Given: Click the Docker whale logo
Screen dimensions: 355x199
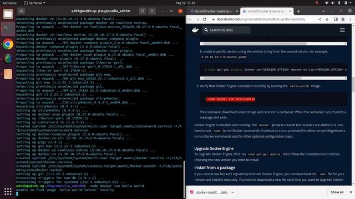Looking at the screenshot, I should click(x=195, y=30).
